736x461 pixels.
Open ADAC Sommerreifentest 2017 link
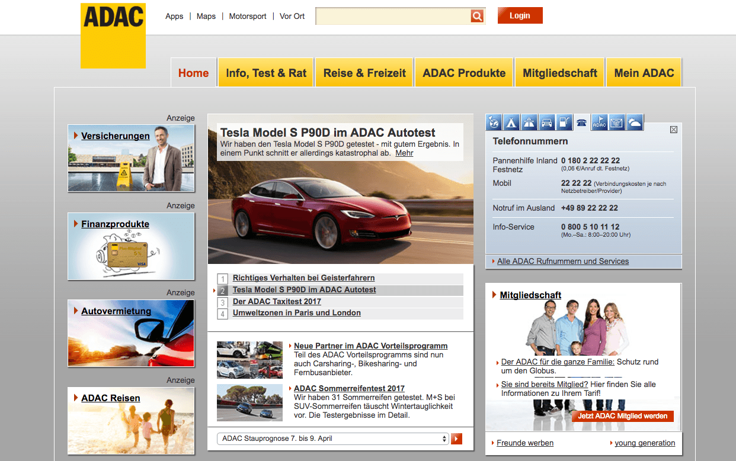point(349,388)
